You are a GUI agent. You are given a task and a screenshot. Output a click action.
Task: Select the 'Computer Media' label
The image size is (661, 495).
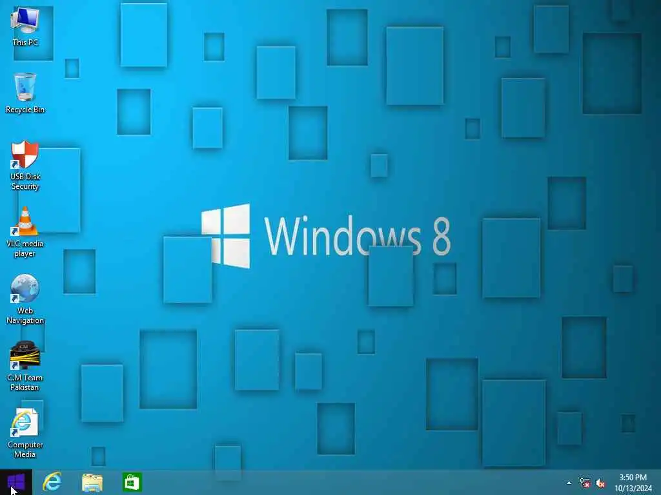coord(25,449)
